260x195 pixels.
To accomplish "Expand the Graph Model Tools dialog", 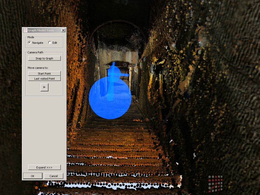I will (44, 167).
